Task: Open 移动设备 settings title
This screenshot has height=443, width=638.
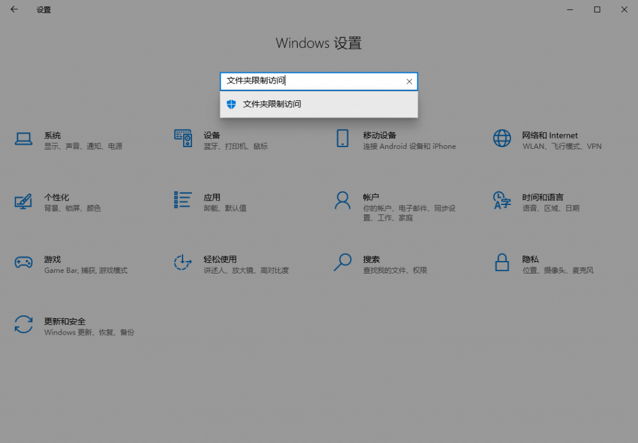Action: click(379, 135)
